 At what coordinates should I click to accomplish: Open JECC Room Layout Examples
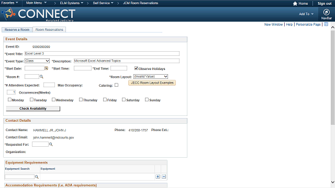[x=152, y=83]
